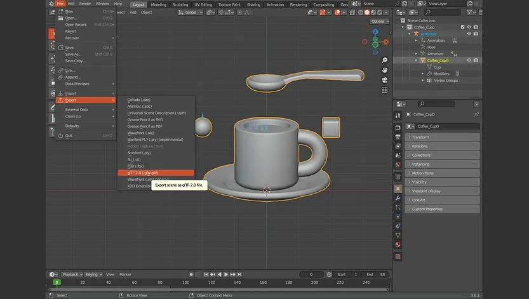Toggle X-ray view icon in viewport header
529x299 pixels.
coord(352,13)
